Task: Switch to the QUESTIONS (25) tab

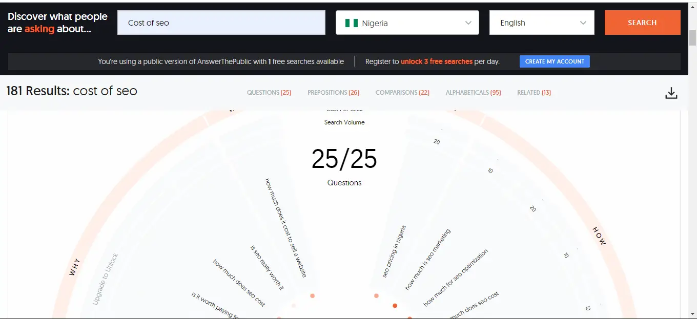Action: pos(269,93)
